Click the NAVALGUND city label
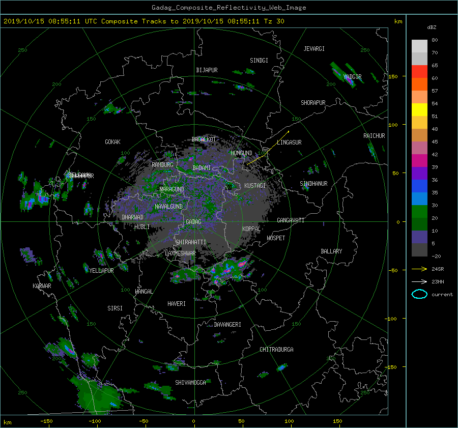 tap(168, 206)
